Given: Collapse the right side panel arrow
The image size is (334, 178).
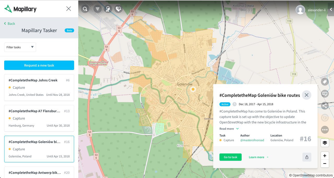Looking at the screenshot, I should 331,10.
